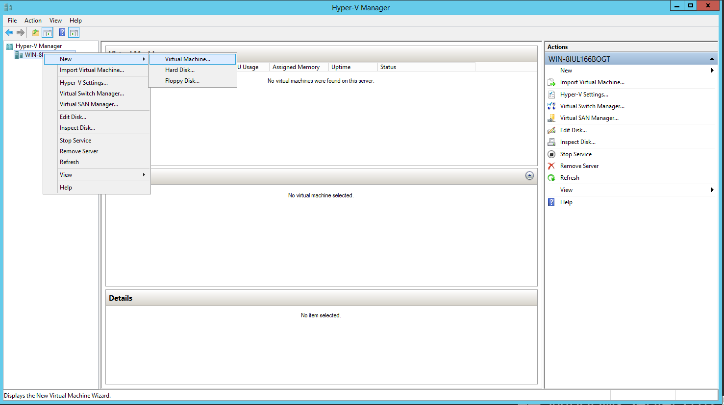Click the Edit Disk pencil icon
The height and width of the screenshot is (405, 724).
(551, 130)
